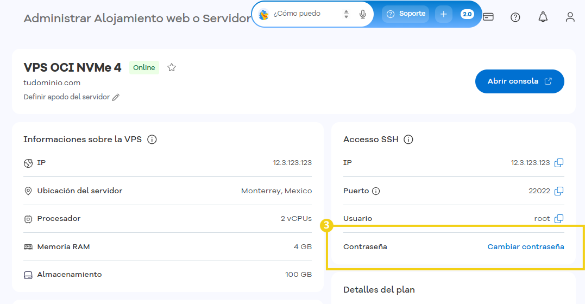Open Soporte help button
Viewport: 585px width, 304px height.
tap(406, 14)
